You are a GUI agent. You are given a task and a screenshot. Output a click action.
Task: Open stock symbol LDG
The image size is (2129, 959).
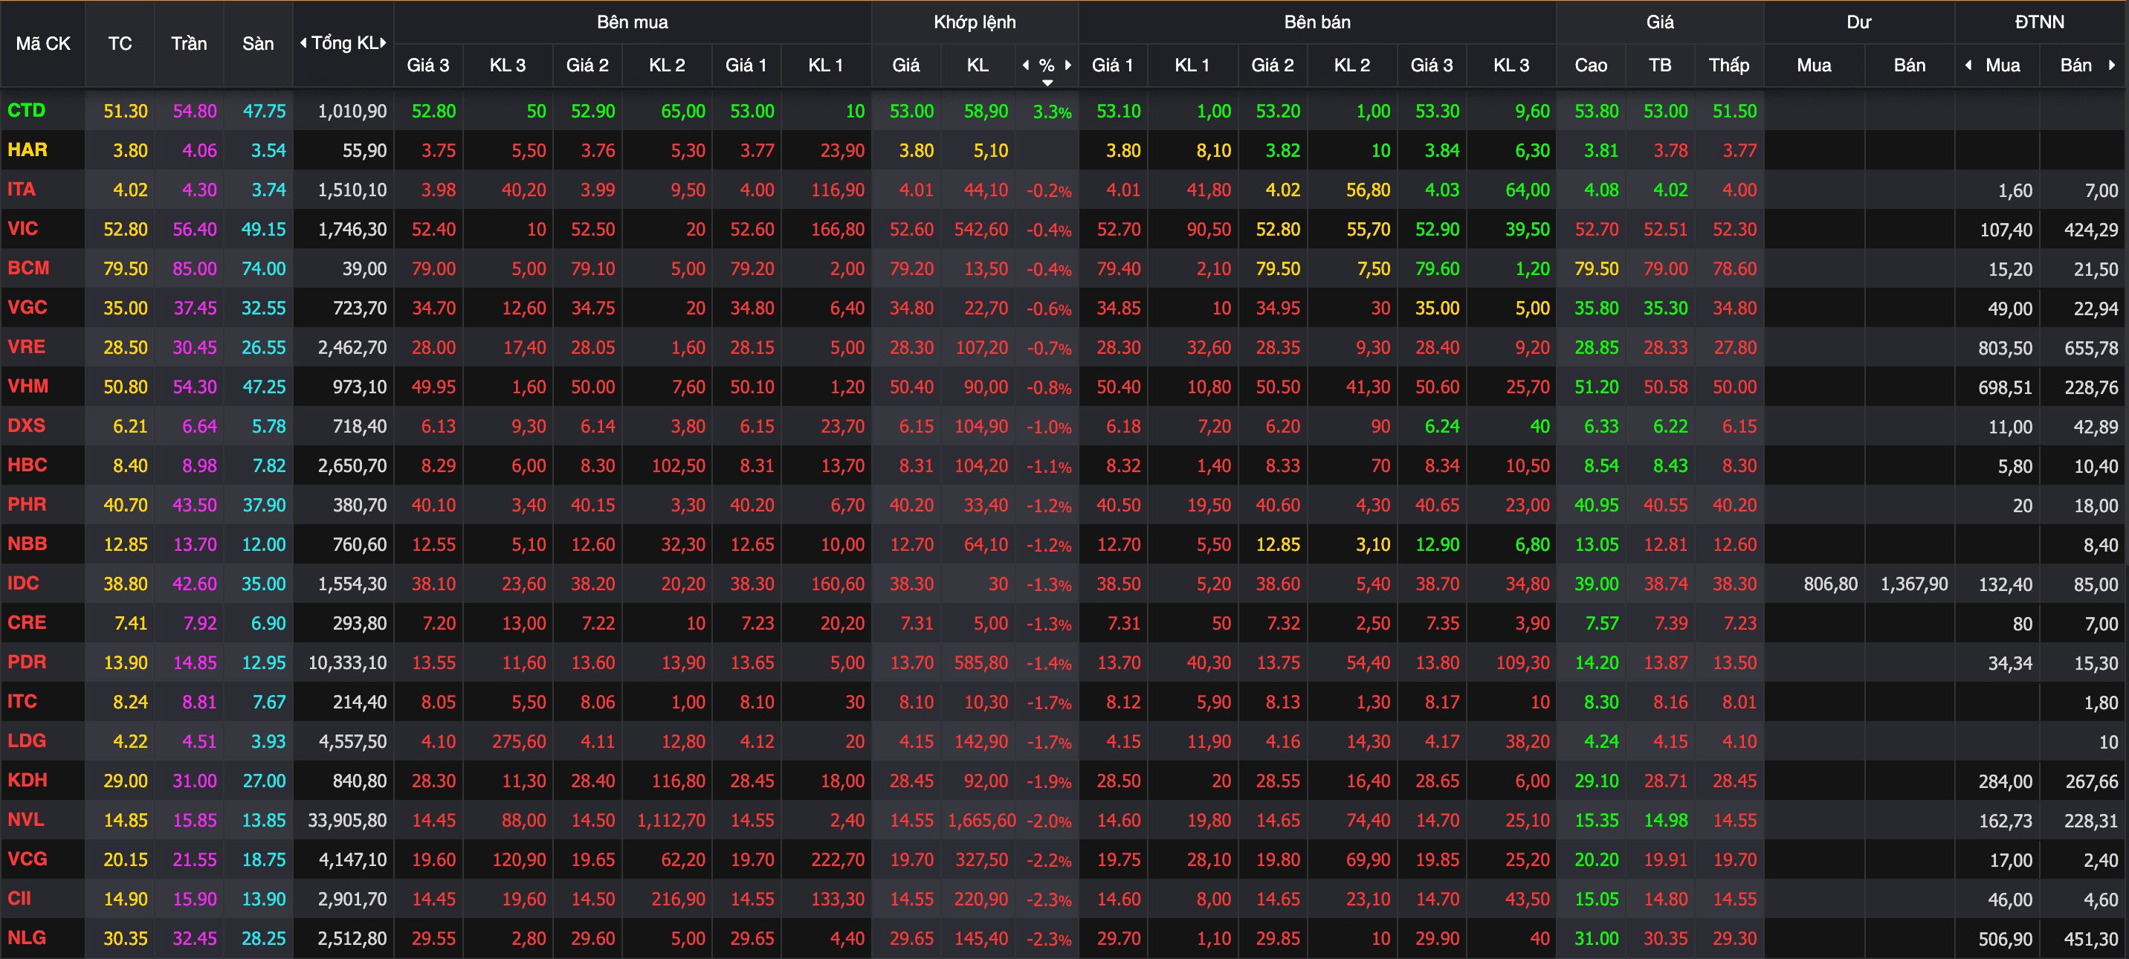[x=28, y=740]
